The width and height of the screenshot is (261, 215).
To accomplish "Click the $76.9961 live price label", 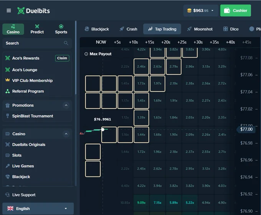I will [x=102, y=119].
